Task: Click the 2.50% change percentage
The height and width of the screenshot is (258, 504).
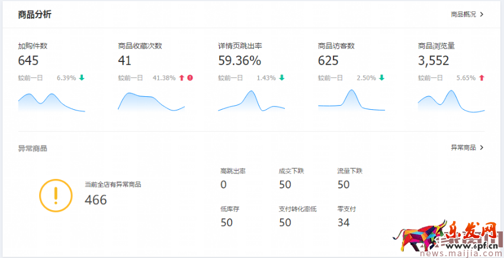Action: pyautogui.click(x=367, y=78)
